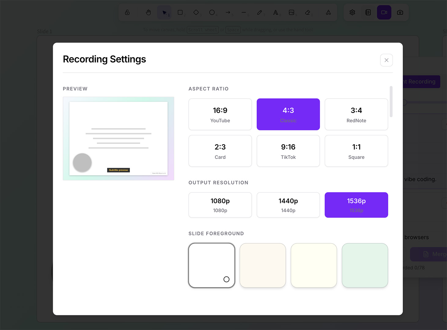Set output resolution to 1536p
Viewport: 447px width, 330px height.
tap(356, 205)
